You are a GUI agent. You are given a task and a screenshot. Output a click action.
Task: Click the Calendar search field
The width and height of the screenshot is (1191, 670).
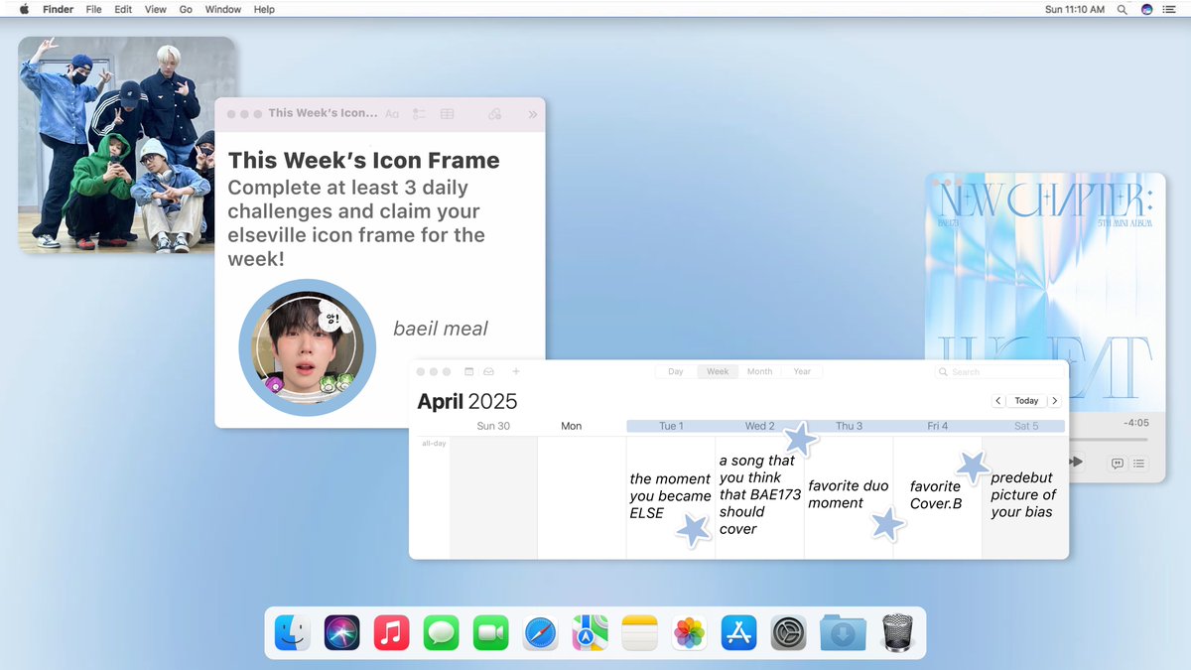click(x=998, y=371)
